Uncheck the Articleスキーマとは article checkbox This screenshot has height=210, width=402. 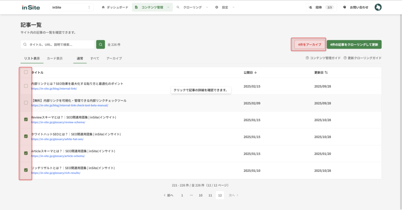click(26, 153)
